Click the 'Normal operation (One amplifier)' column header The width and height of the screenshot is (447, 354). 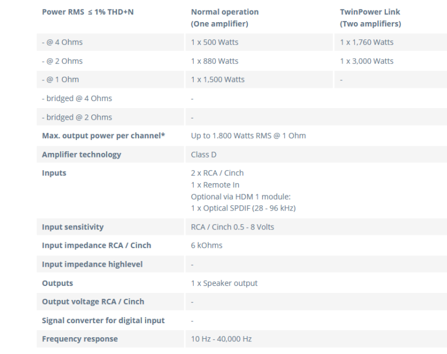tap(225, 17)
